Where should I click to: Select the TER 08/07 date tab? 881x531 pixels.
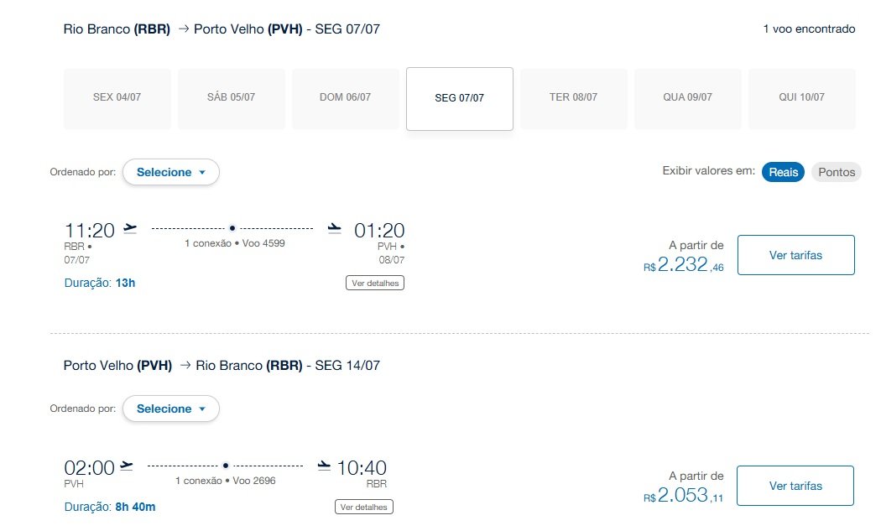click(x=573, y=97)
